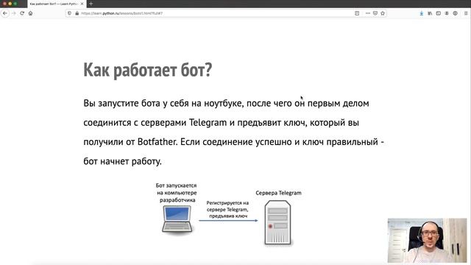This screenshot has width=471, height=265.
Task: Open tracking protection shield in address bar
Action: click(x=69, y=13)
